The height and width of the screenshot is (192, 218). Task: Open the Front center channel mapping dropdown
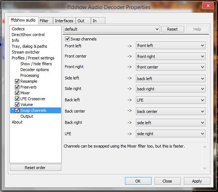click(171, 56)
